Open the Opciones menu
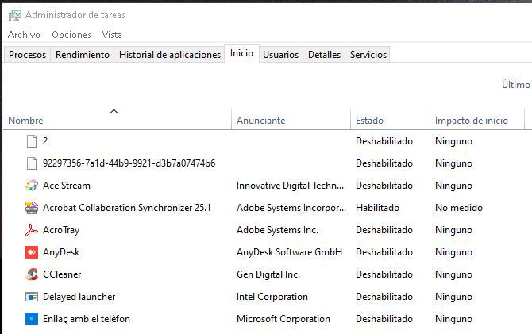Viewport: 532px width, 334px height. [x=71, y=35]
